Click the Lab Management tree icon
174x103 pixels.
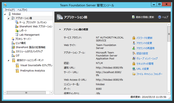coord(17,35)
